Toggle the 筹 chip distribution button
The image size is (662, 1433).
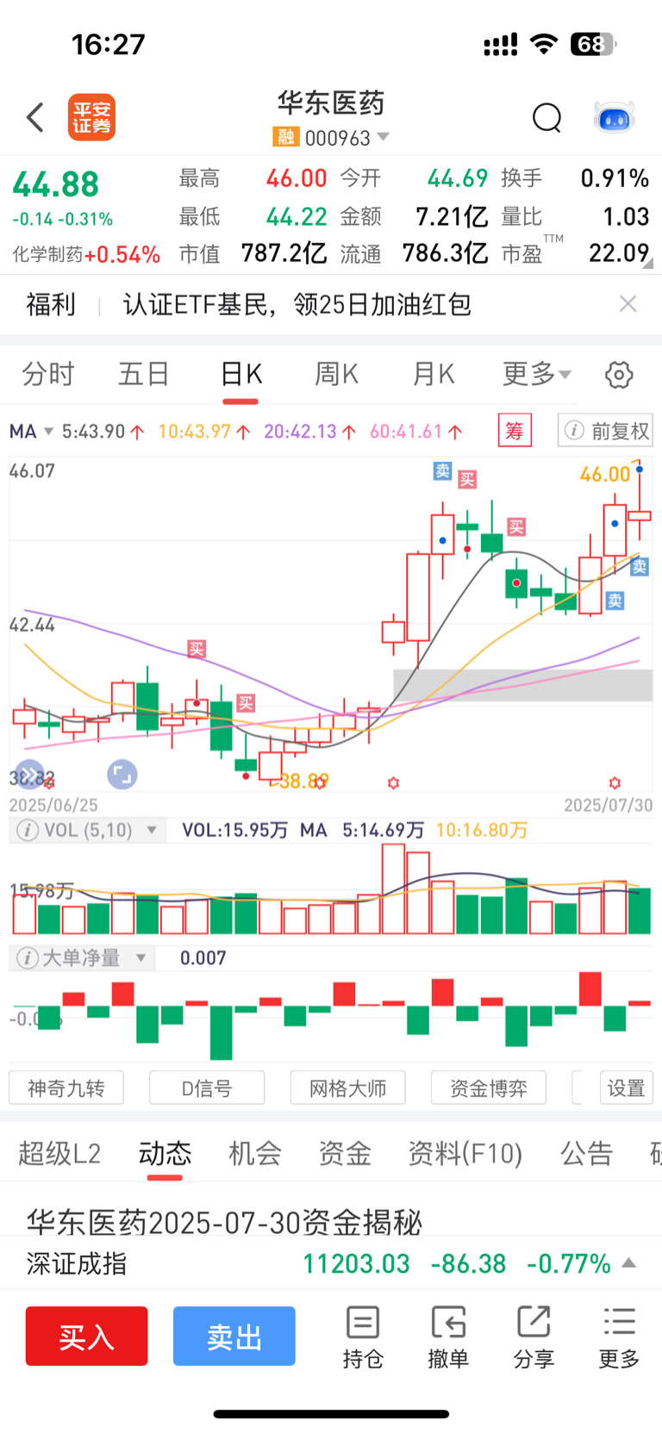[x=515, y=430]
